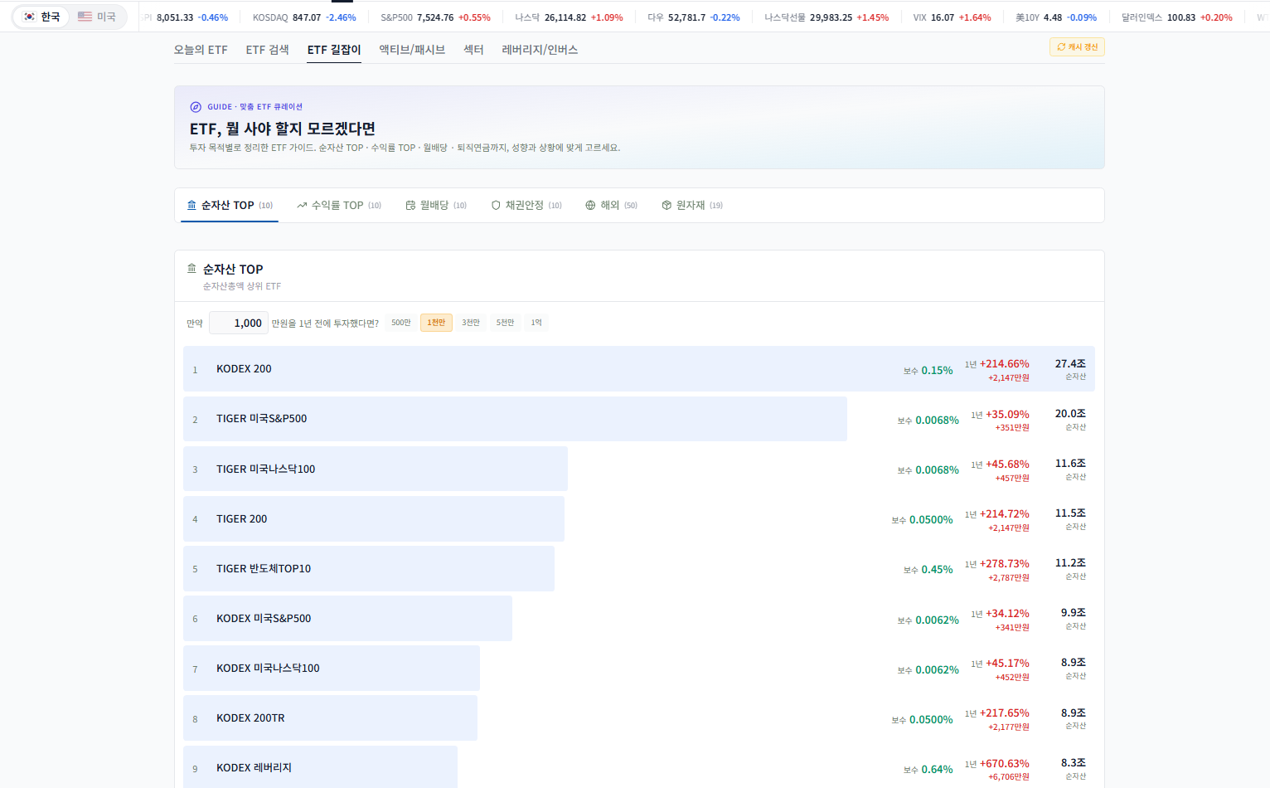Click the ETF, 뭘 사야 할지 모르겠다면 heading

[283, 129]
